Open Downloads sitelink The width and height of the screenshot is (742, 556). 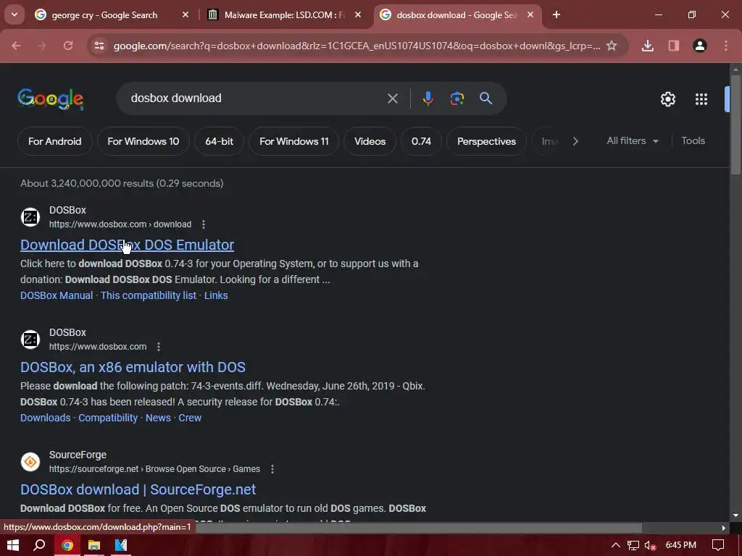pos(46,418)
